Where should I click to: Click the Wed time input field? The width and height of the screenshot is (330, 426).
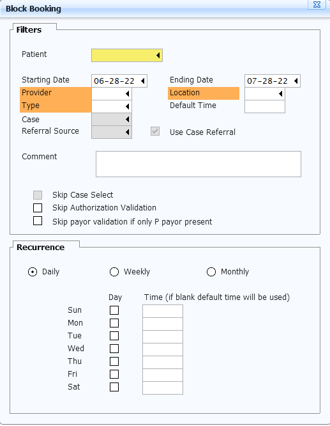163,349
